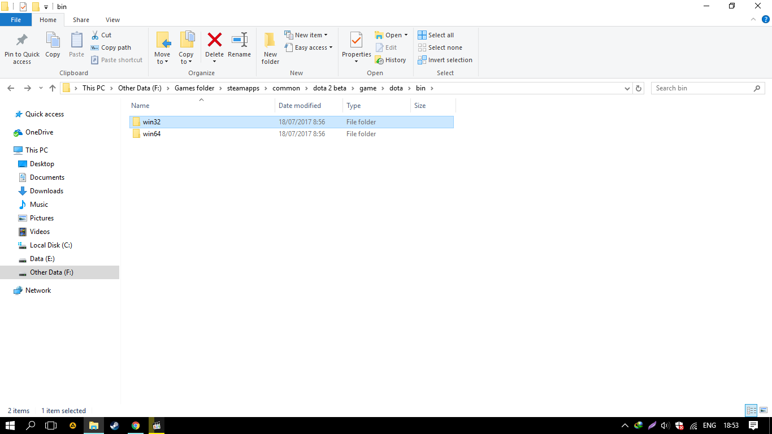Click the ENG language indicator

[x=709, y=426]
